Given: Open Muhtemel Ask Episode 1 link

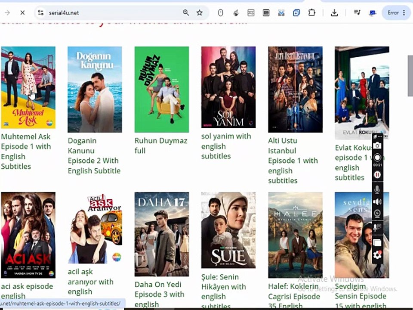Looking at the screenshot, I should 26,151.
